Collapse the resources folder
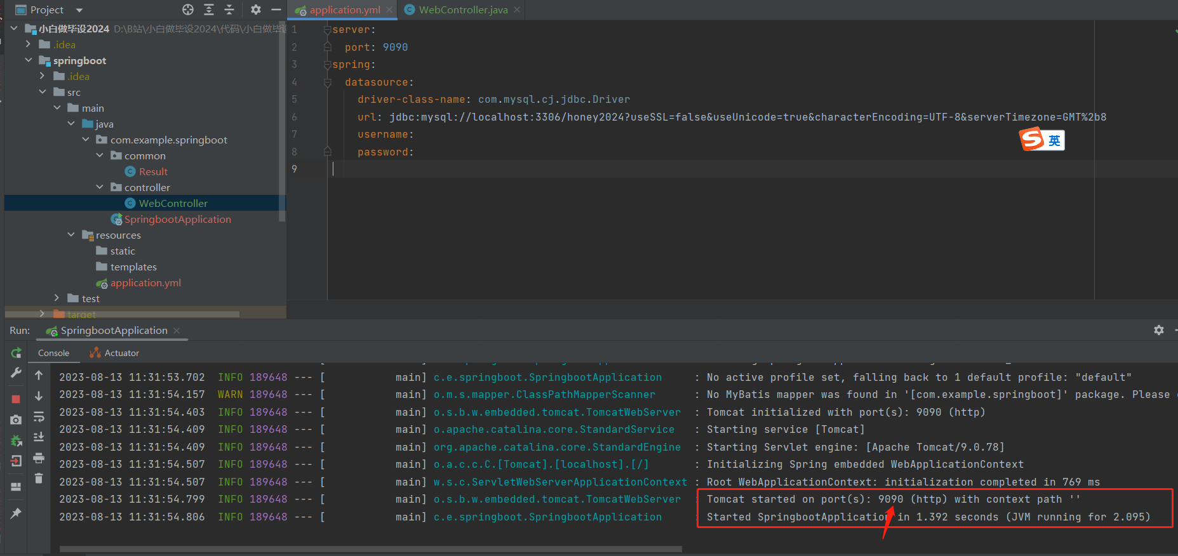This screenshot has height=556, width=1178. pos(71,235)
